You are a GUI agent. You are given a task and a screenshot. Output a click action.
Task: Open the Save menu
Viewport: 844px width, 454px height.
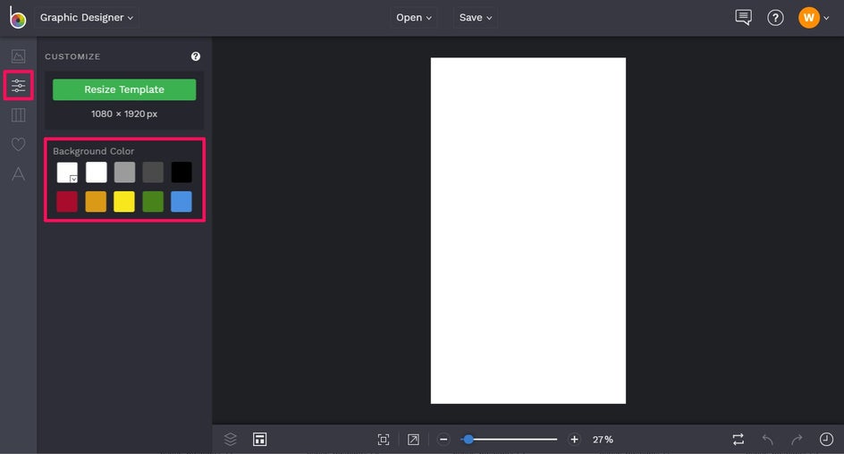click(476, 18)
